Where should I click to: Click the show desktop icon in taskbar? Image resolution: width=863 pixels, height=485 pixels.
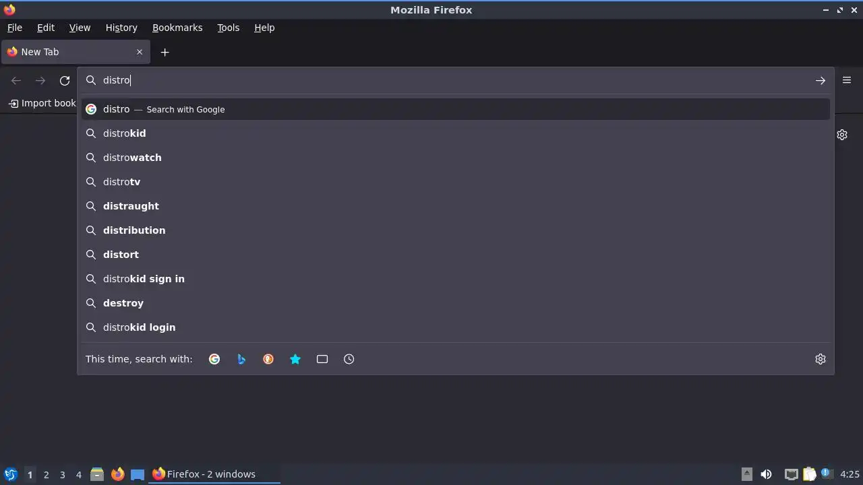[138, 474]
